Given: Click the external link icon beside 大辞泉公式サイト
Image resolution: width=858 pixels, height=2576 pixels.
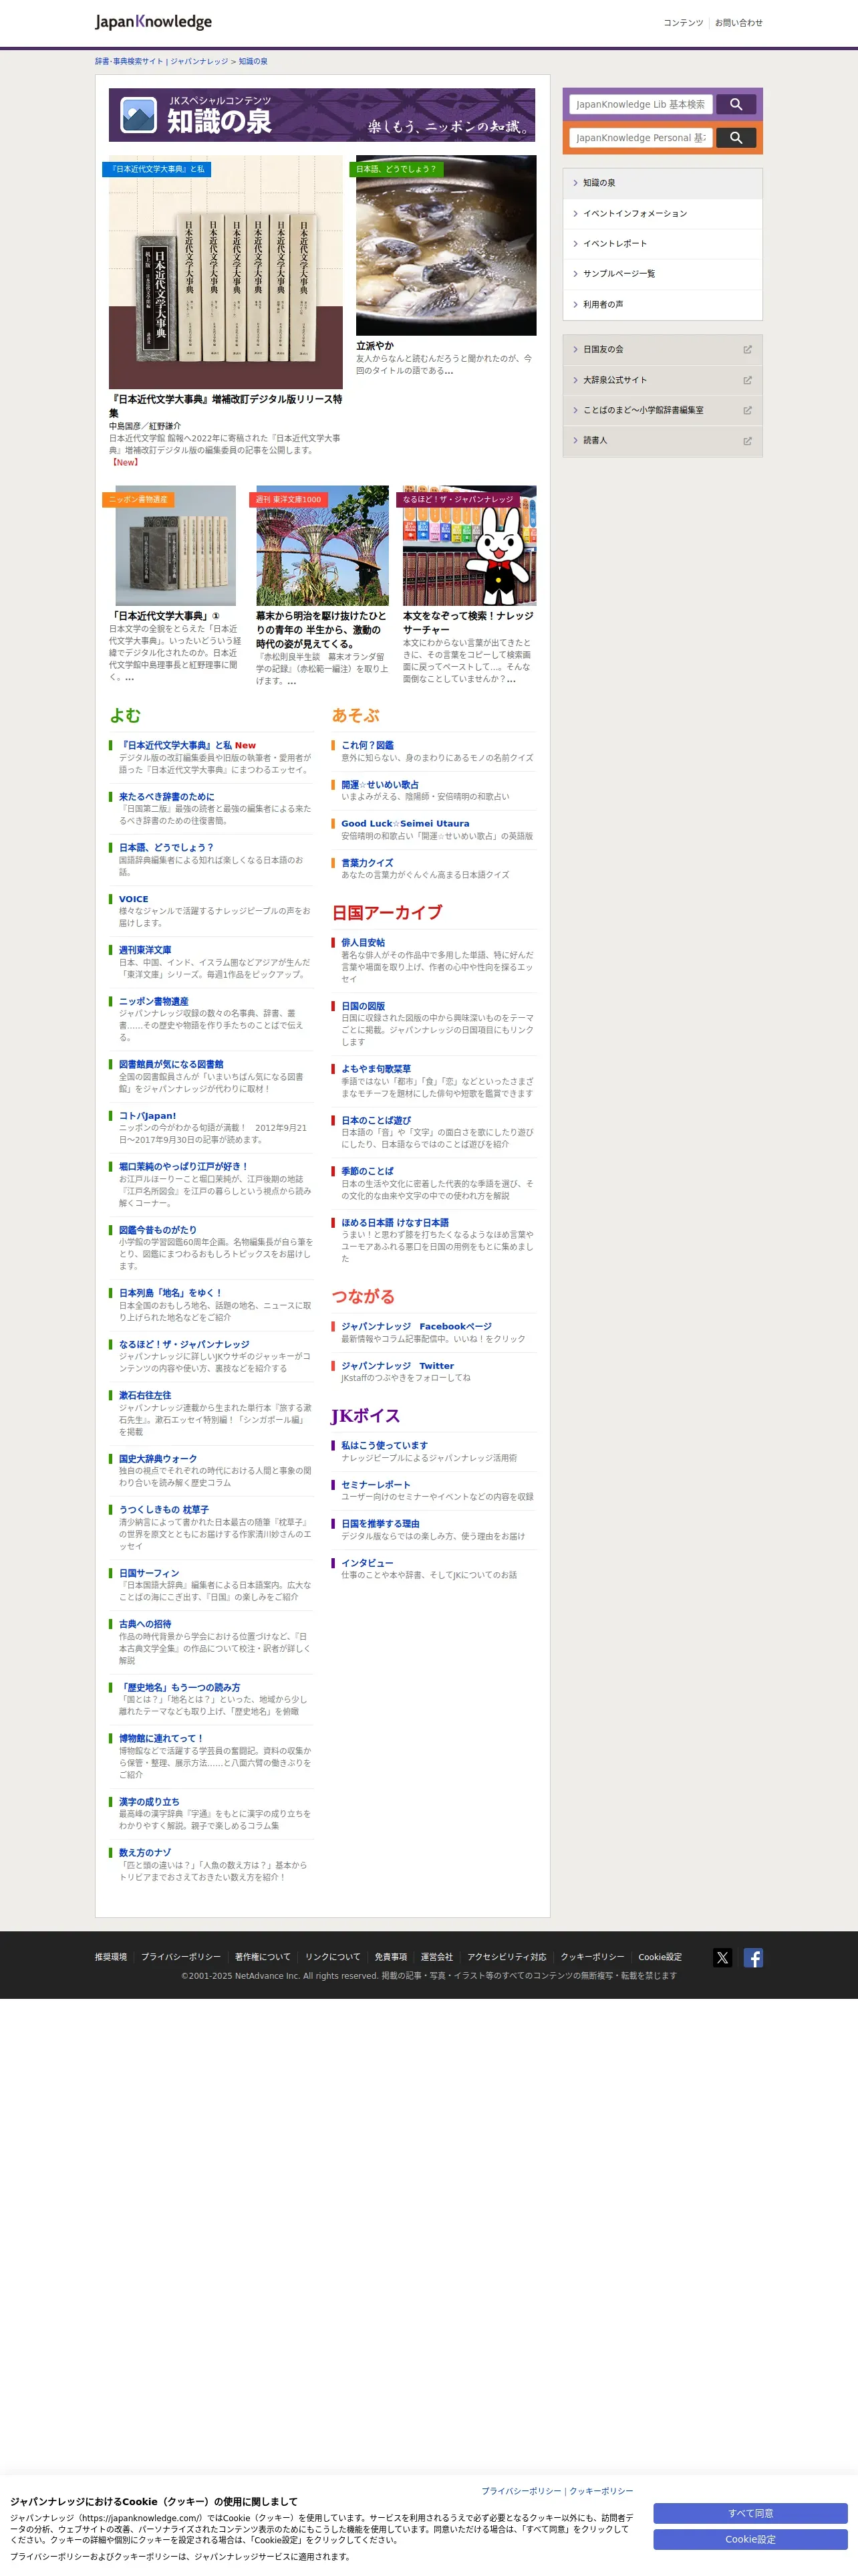Looking at the screenshot, I should (x=747, y=380).
